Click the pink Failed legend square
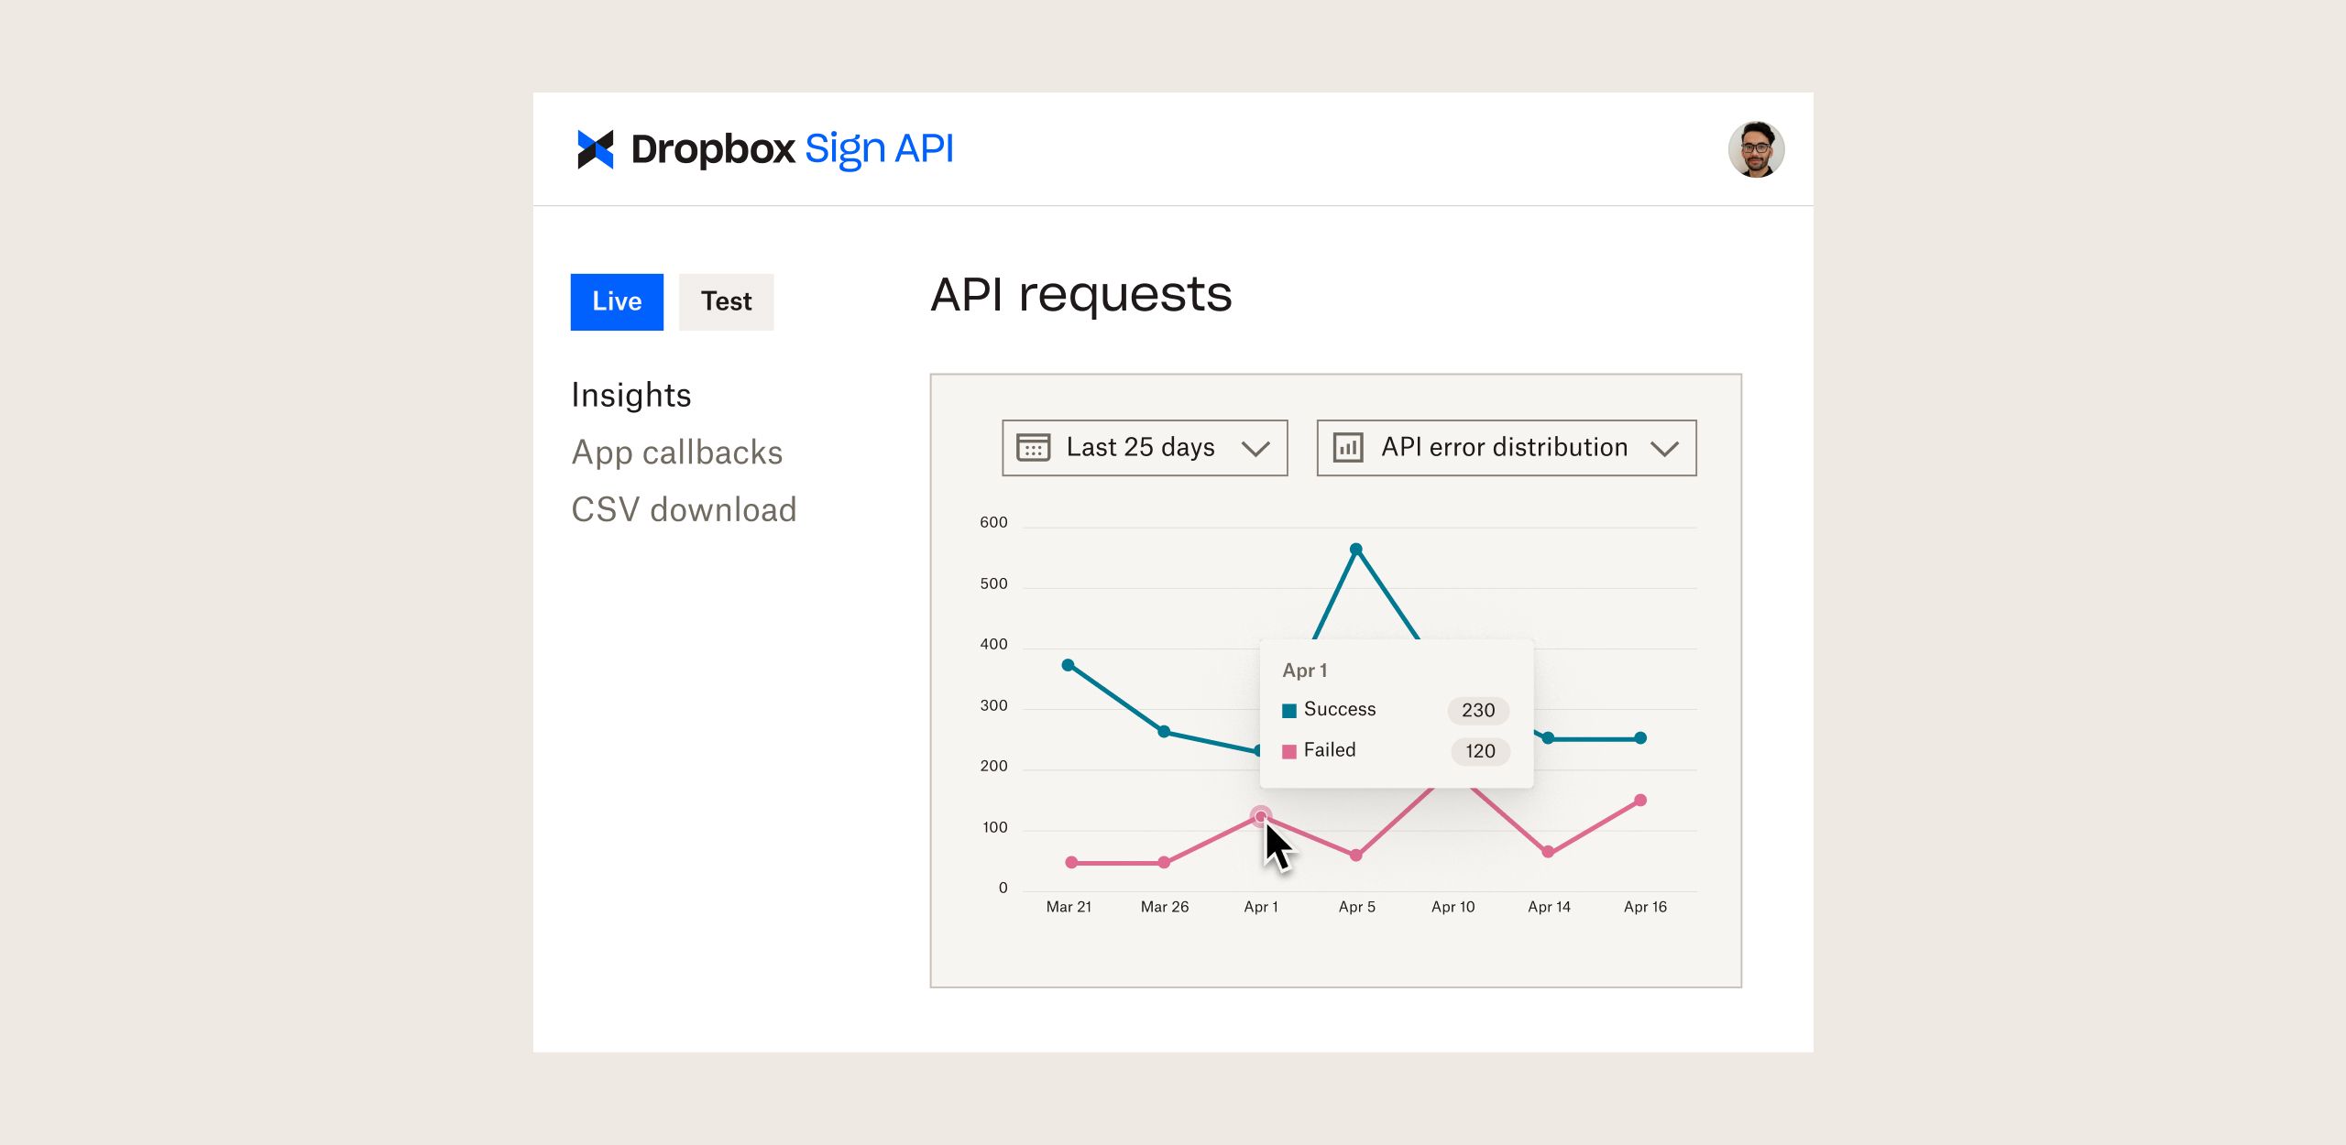2346x1145 pixels. point(1288,751)
